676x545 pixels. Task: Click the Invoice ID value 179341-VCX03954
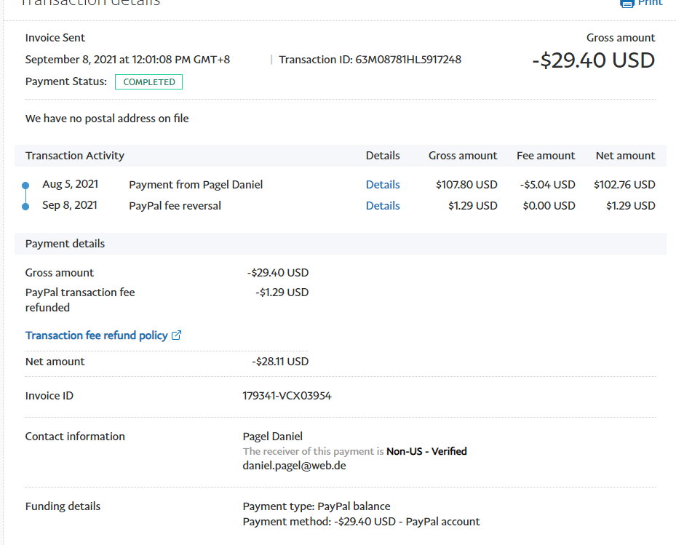[x=287, y=396]
